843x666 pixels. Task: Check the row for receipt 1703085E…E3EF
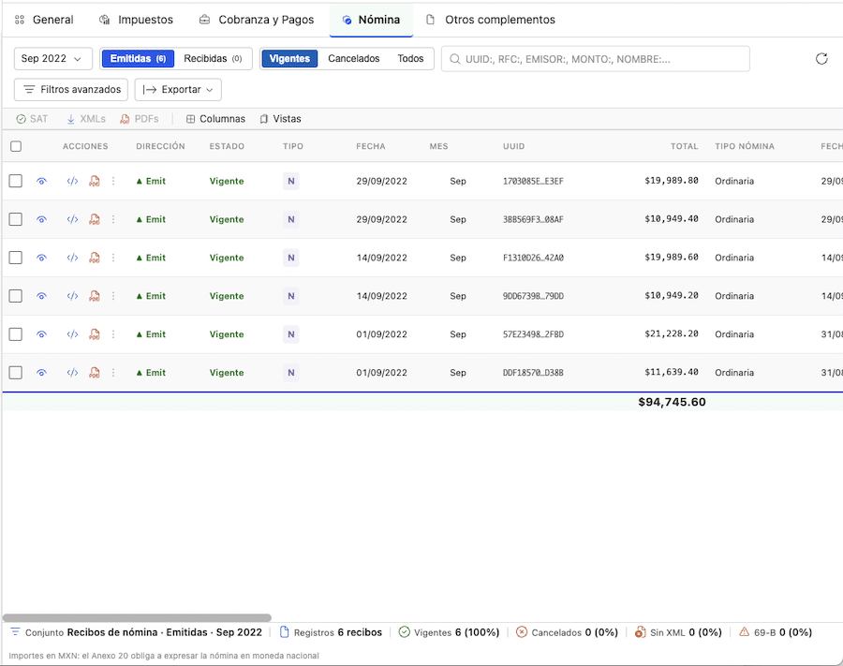tap(16, 181)
